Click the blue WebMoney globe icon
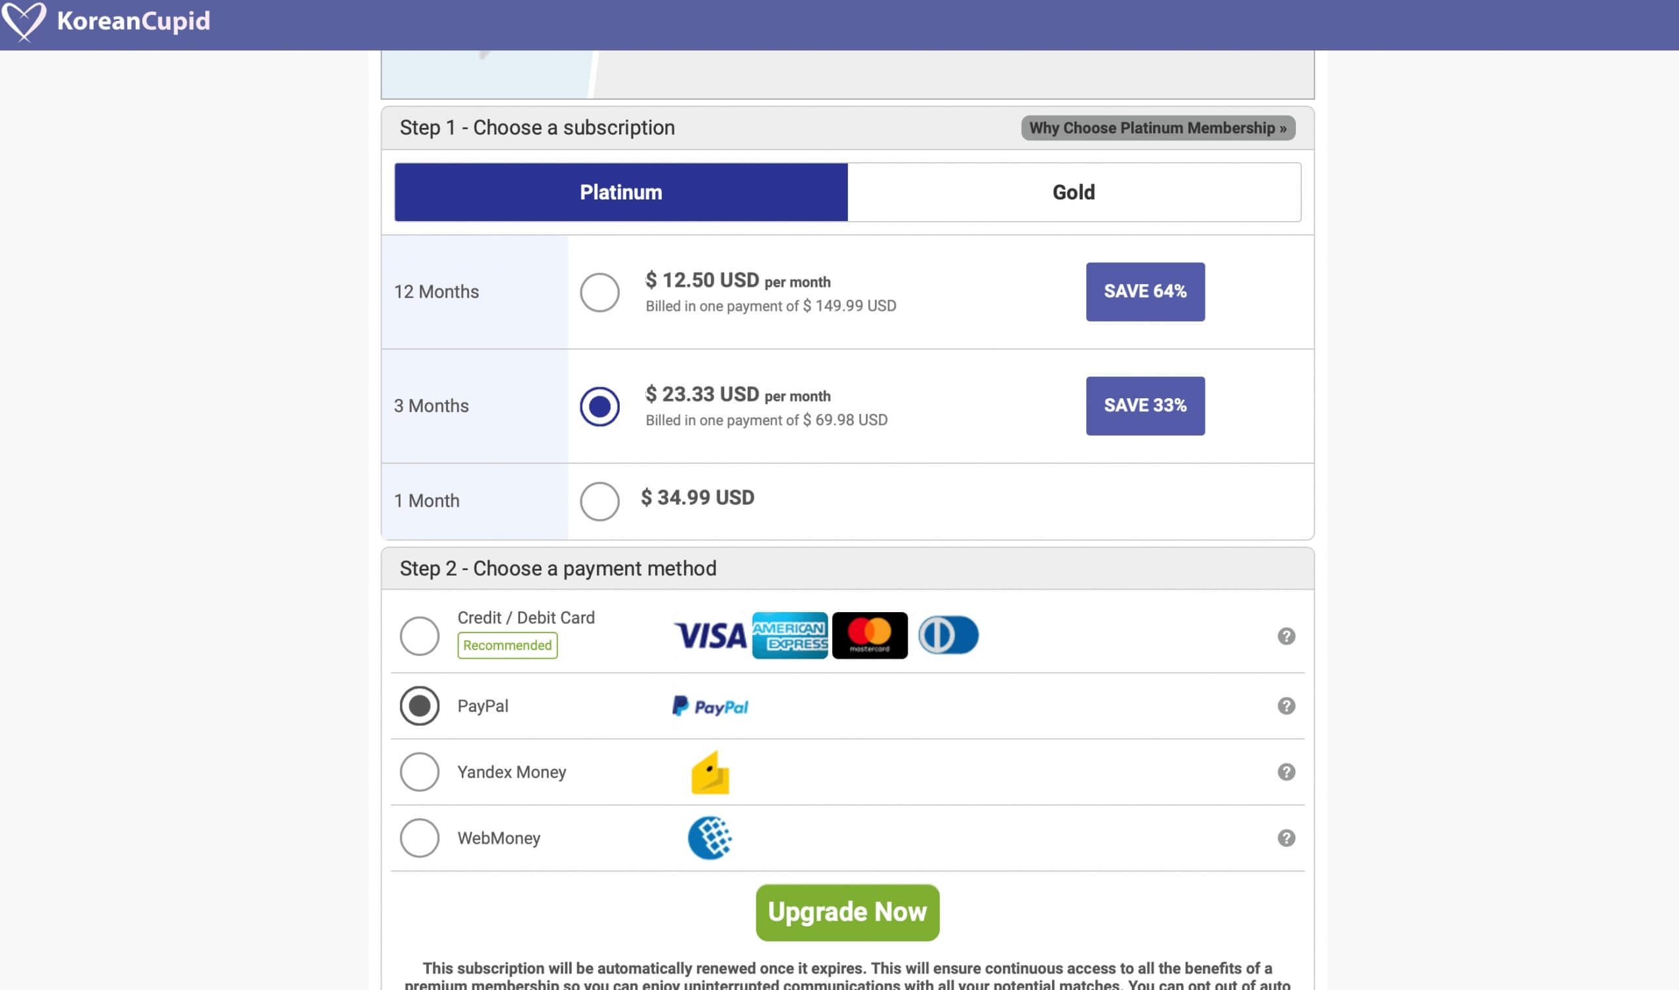This screenshot has height=990, width=1679. (x=710, y=838)
